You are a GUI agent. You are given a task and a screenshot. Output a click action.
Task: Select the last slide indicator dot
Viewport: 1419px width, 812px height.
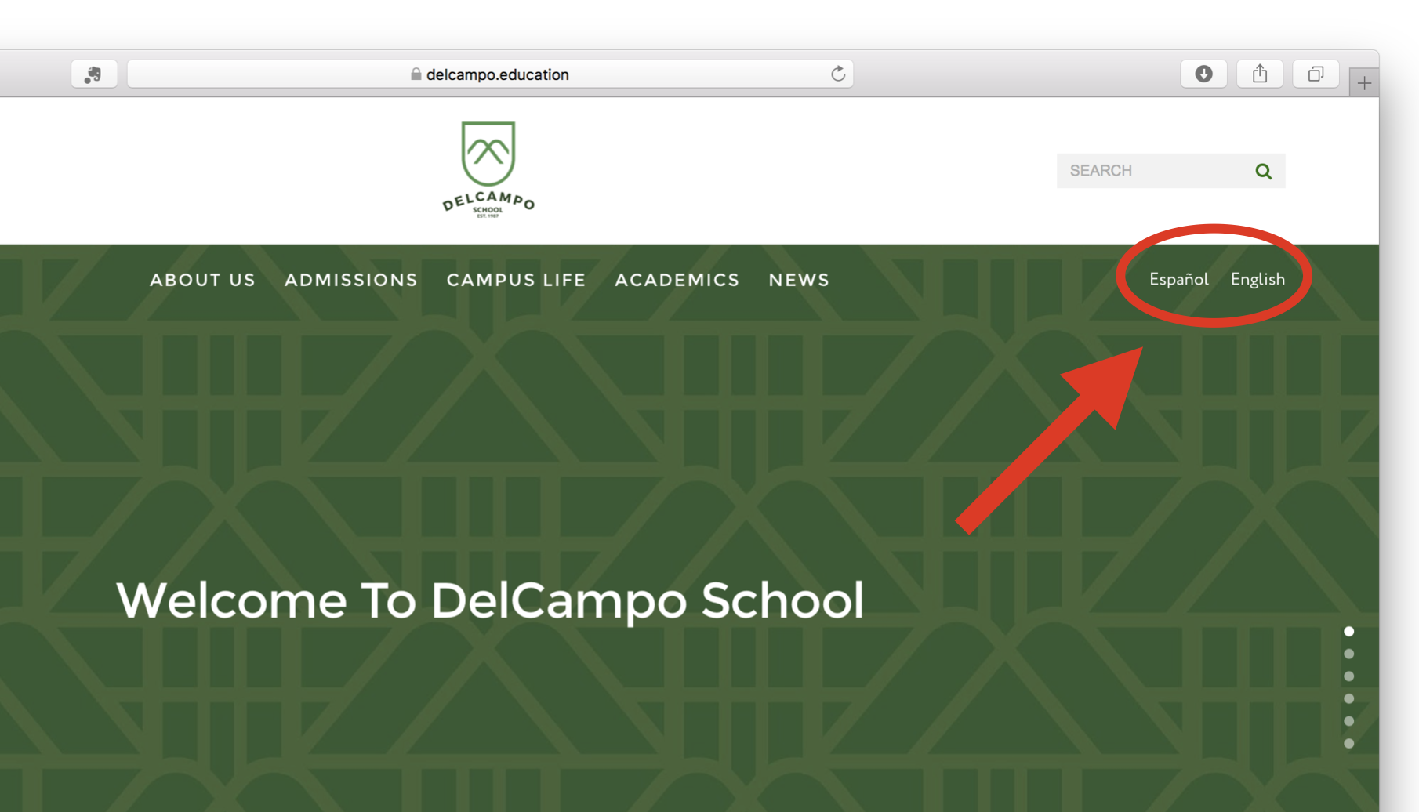(x=1348, y=743)
